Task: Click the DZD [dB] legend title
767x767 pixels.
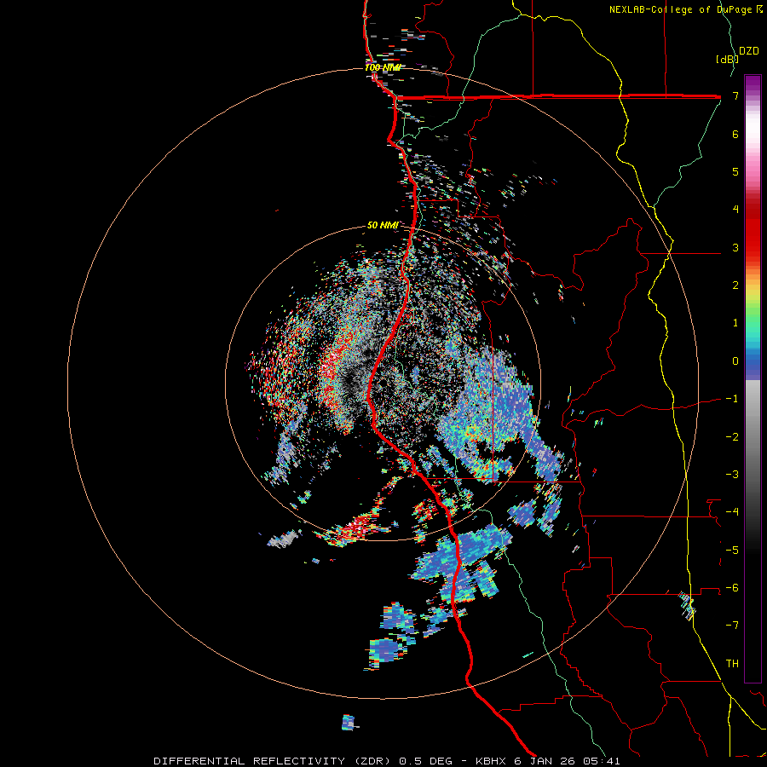Action: pos(737,55)
